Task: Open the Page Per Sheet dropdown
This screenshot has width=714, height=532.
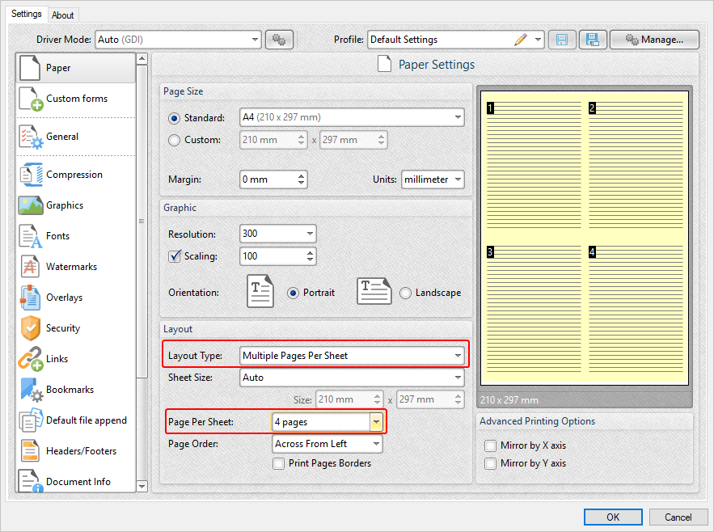Action: [x=375, y=421]
